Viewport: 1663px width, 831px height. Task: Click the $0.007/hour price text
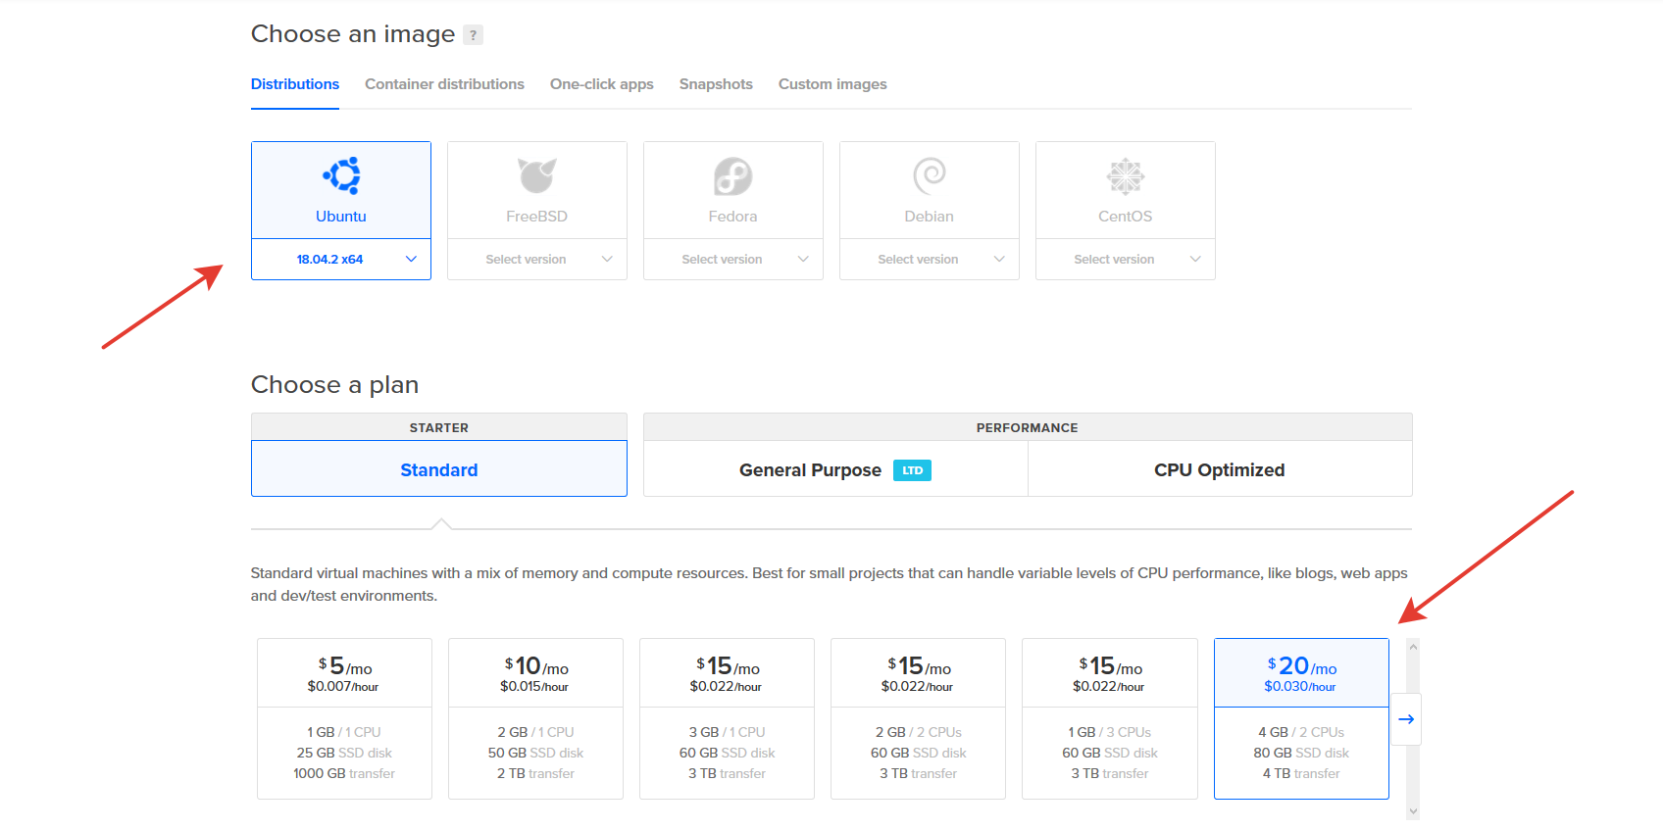click(343, 687)
